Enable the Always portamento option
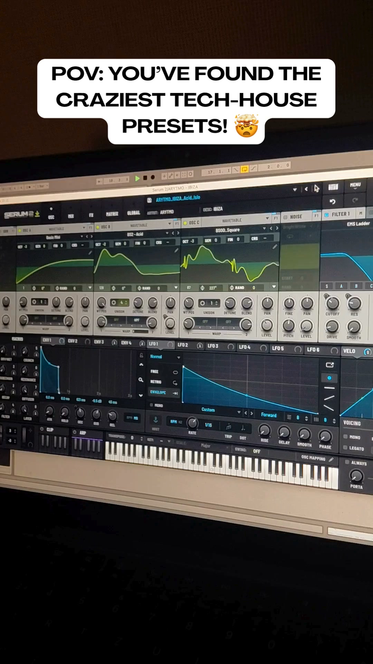Viewport: 373px width, 664px height. (x=347, y=462)
